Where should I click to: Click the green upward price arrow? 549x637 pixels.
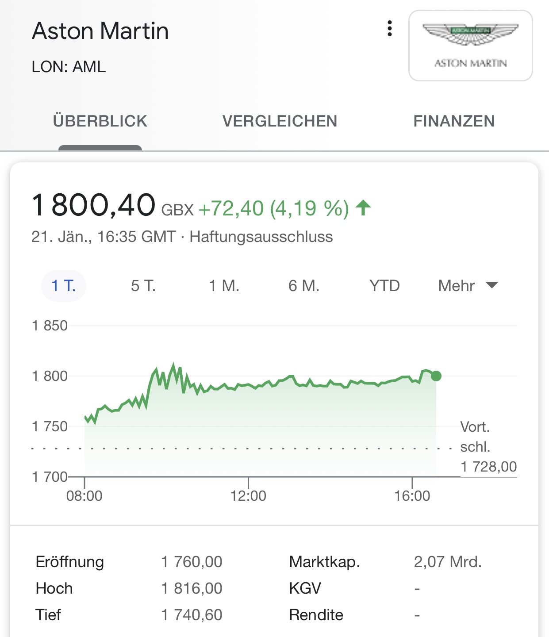pyautogui.click(x=363, y=207)
